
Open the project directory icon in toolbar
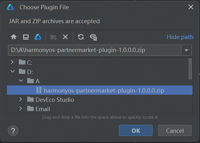pyautogui.click(x=38, y=37)
